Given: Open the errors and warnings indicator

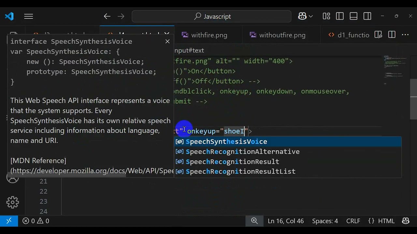Looking at the screenshot, I should 36,221.
